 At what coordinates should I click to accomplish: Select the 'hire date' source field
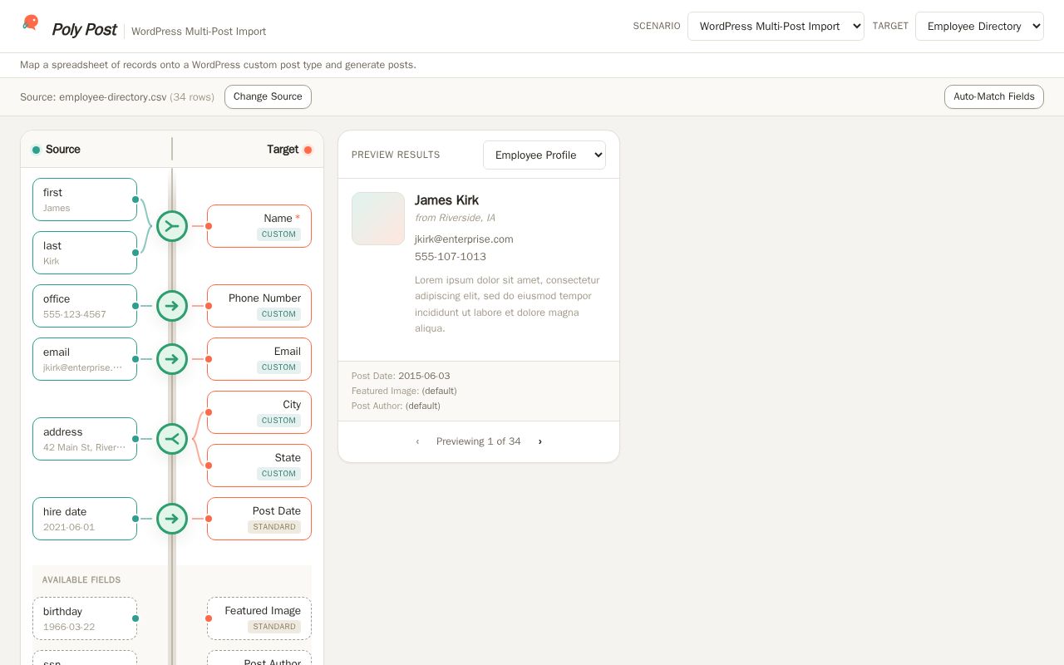pyautogui.click(x=85, y=519)
